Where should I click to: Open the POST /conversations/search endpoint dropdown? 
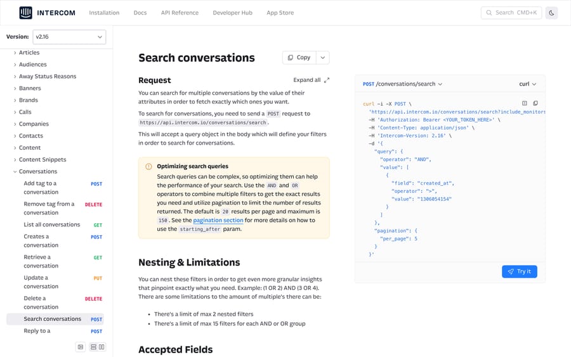click(x=402, y=84)
